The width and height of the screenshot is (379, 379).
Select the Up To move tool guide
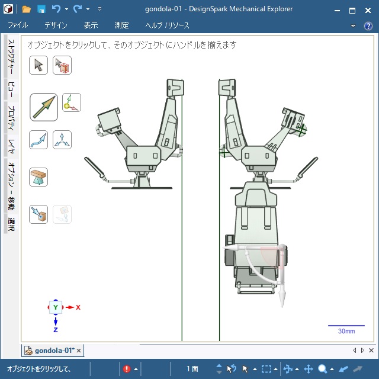tap(38, 214)
